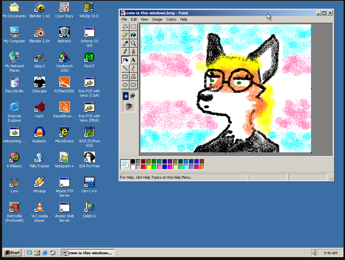Select the large airbrush spray size
The width and height of the screenshot is (345, 260).
coord(129,107)
